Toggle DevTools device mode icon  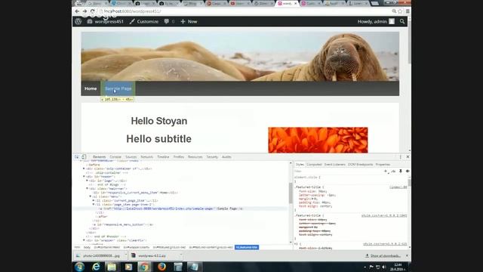[x=84, y=156]
